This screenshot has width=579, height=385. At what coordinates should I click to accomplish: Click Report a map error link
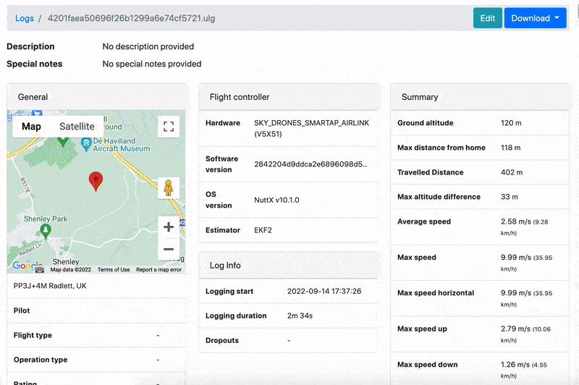point(159,270)
